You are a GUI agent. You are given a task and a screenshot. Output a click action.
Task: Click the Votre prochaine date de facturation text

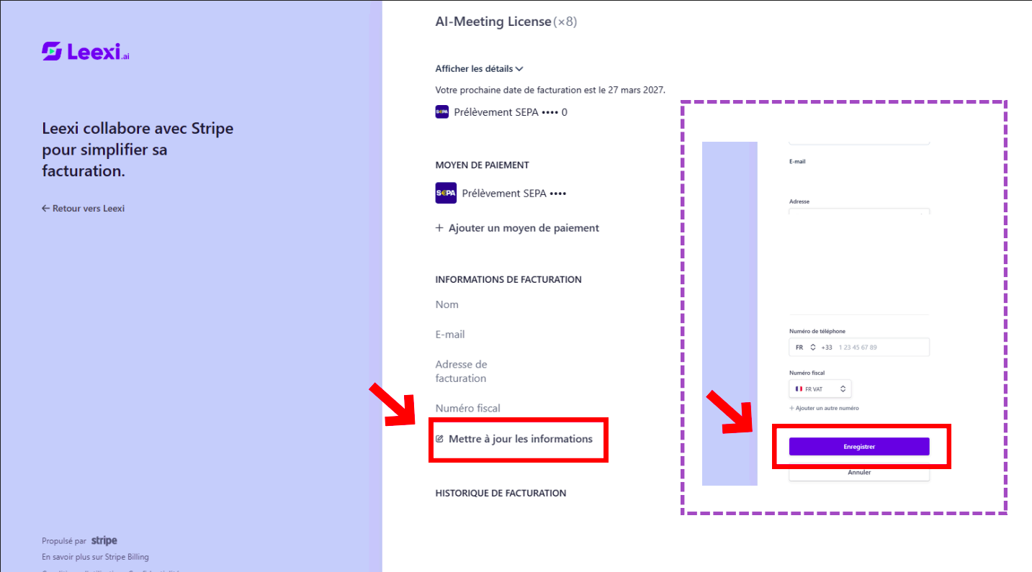(x=551, y=90)
